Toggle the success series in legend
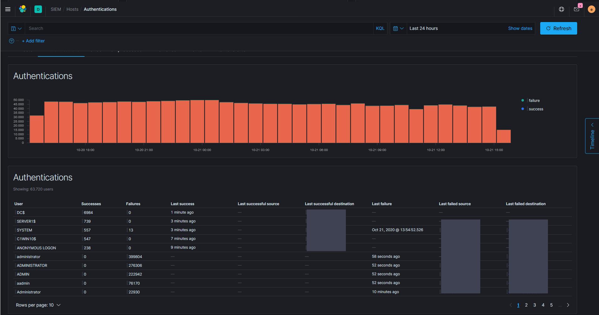Viewport: 599px width, 315px height. click(535, 109)
